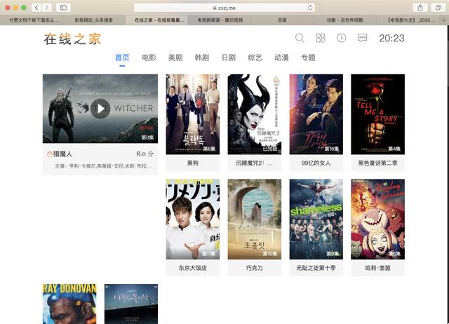
Task: Reload the page using refresh icon
Action: coord(310,8)
